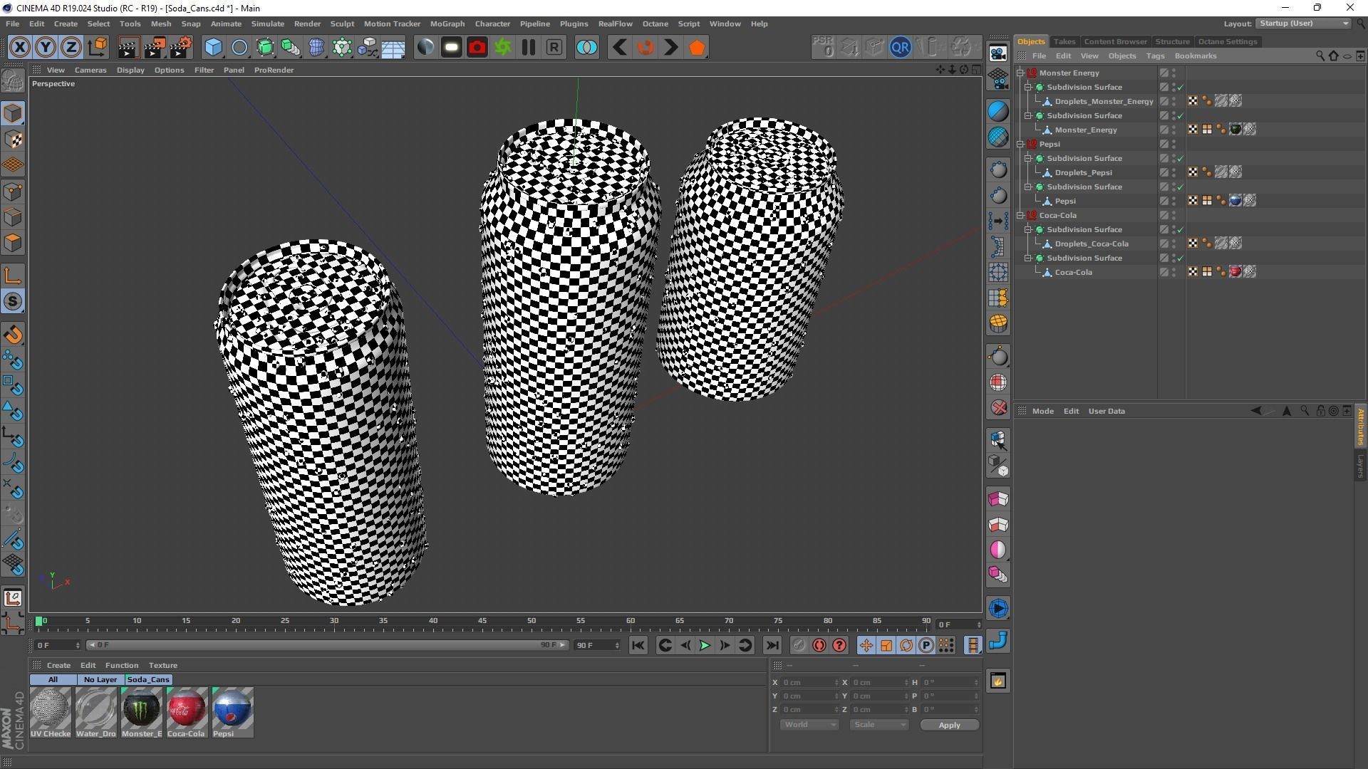Image resolution: width=1368 pixels, height=769 pixels.
Task: Toggle green checkmark of first Subdivision Surface
Action: 1180,88
